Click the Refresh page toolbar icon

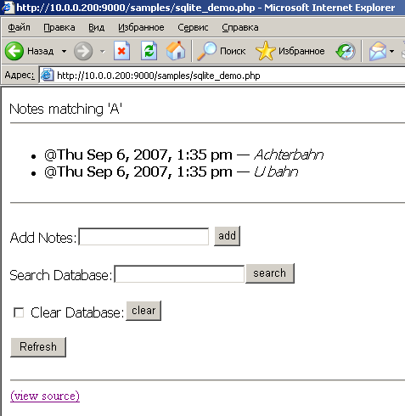point(149,51)
